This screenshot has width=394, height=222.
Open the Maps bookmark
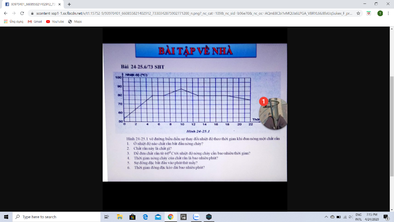click(x=75, y=22)
